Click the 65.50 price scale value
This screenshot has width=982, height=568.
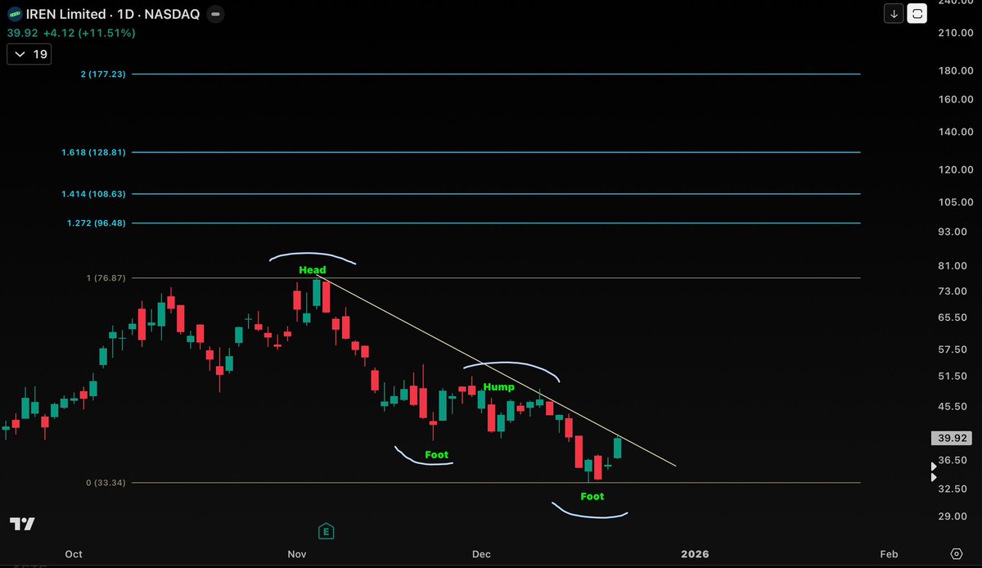click(953, 318)
